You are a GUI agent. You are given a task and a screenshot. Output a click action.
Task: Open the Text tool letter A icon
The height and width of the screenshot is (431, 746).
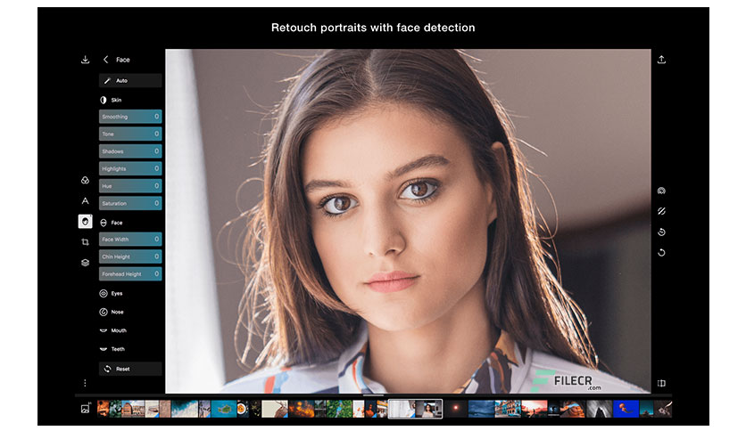click(x=85, y=200)
